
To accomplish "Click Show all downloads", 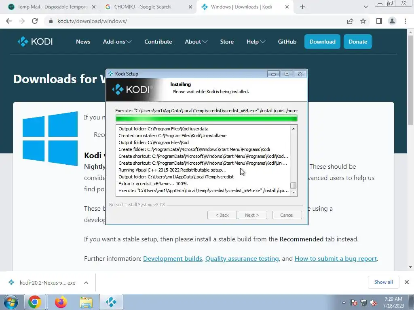I will click(x=383, y=282).
